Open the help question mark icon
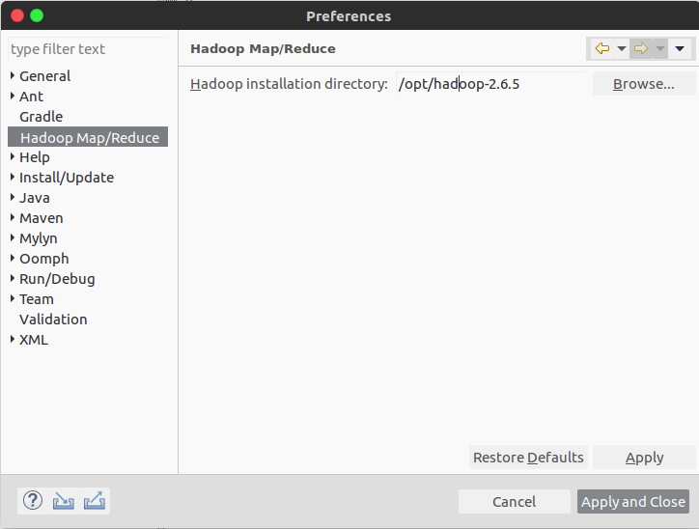The height and width of the screenshot is (529, 699). [x=33, y=501]
